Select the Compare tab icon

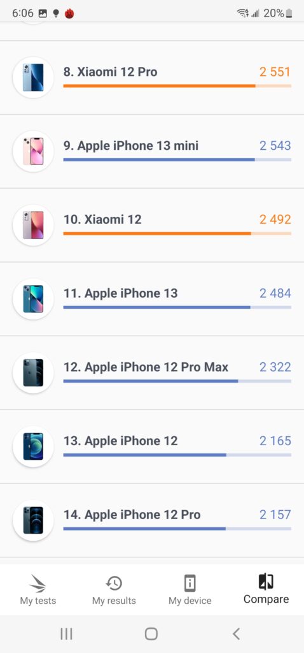coord(266,582)
